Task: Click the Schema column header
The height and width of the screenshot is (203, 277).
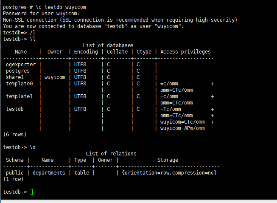Action: coord(15,160)
